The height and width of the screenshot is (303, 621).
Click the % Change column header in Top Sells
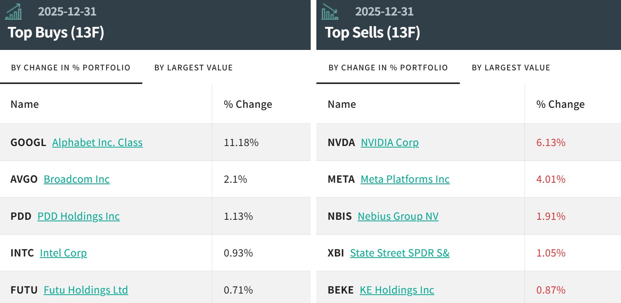(x=560, y=104)
